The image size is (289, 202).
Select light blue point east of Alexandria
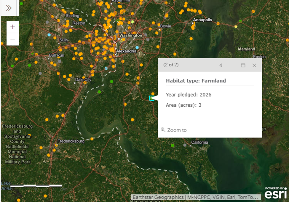coord(137,47)
